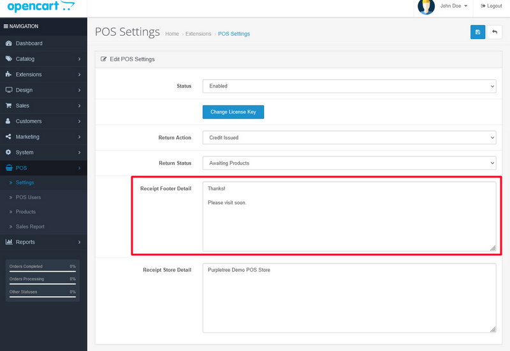Screen dimensions: 510x351
Task: Expand the Sales menu chevron
Action: [79, 106]
